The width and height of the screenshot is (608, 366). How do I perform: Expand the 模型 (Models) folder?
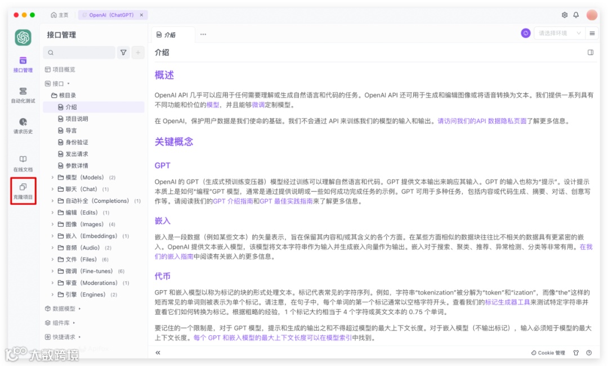[x=52, y=178]
